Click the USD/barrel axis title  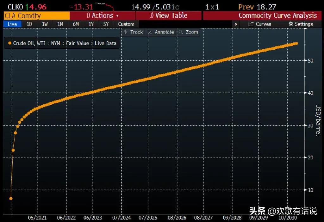tap(318, 120)
